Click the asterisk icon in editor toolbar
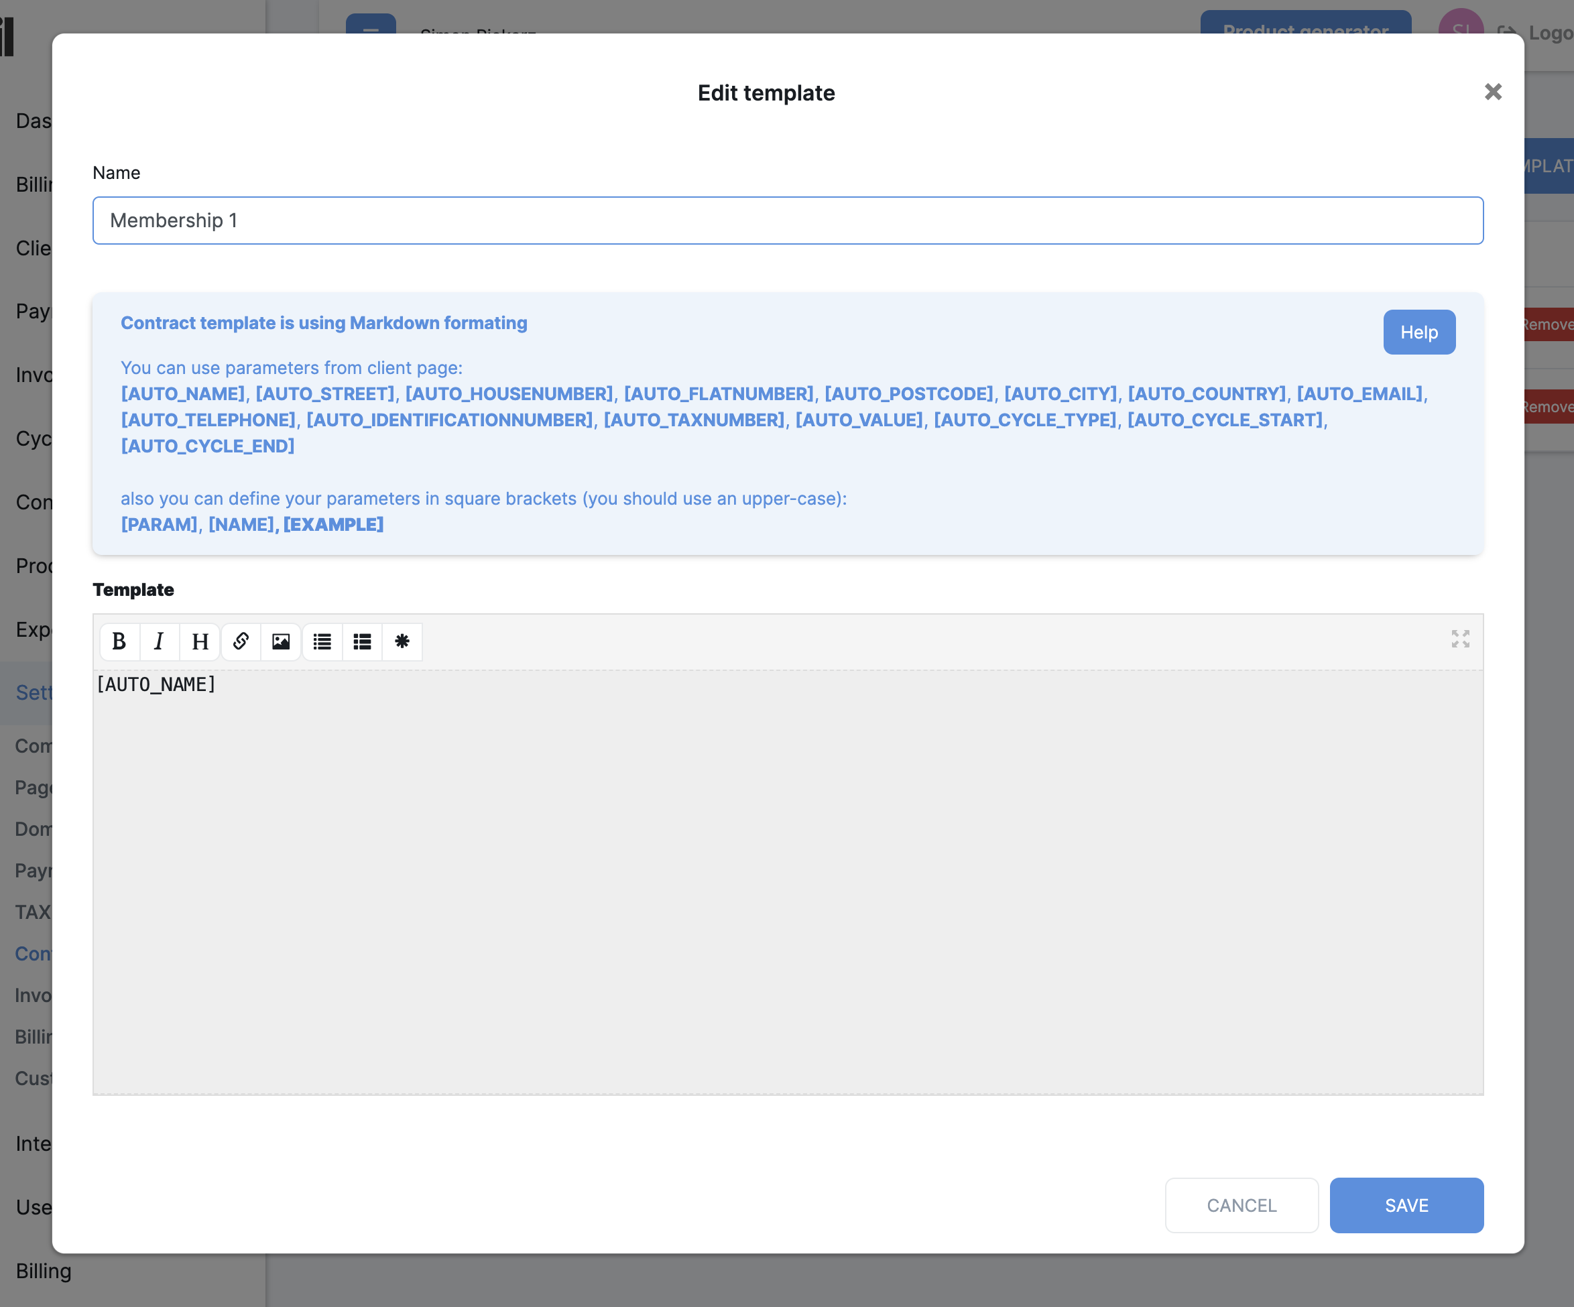 [402, 641]
